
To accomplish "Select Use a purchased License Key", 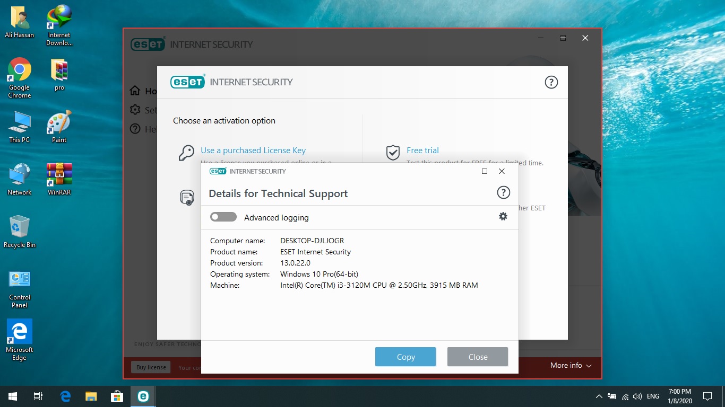I will pyautogui.click(x=253, y=151).
